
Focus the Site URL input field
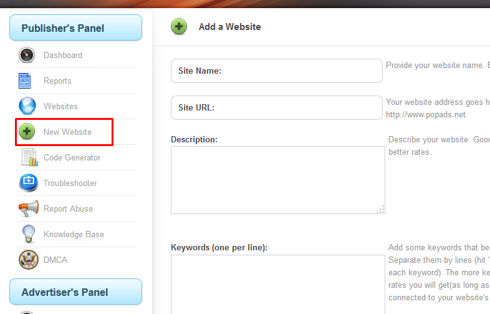[299, 107]
